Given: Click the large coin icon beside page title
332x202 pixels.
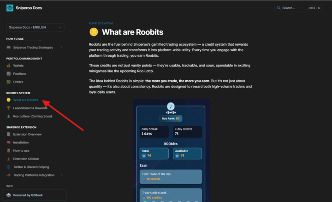Looking at the screenshot, I should [x=94, y=32].
